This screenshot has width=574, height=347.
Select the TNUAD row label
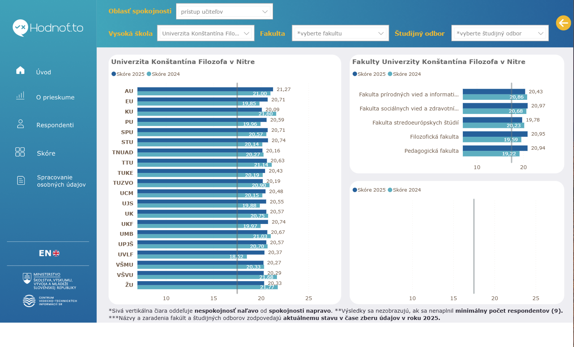(x=123, y=152)
